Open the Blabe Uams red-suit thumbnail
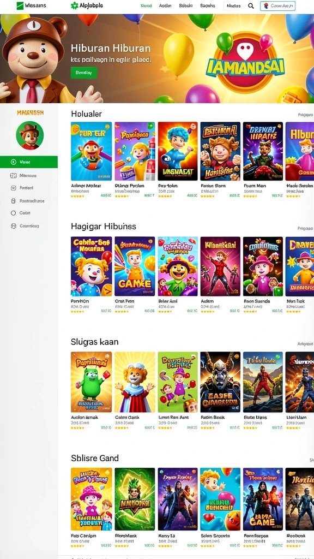The image size is (314, 559). click(x=263, y=382)
